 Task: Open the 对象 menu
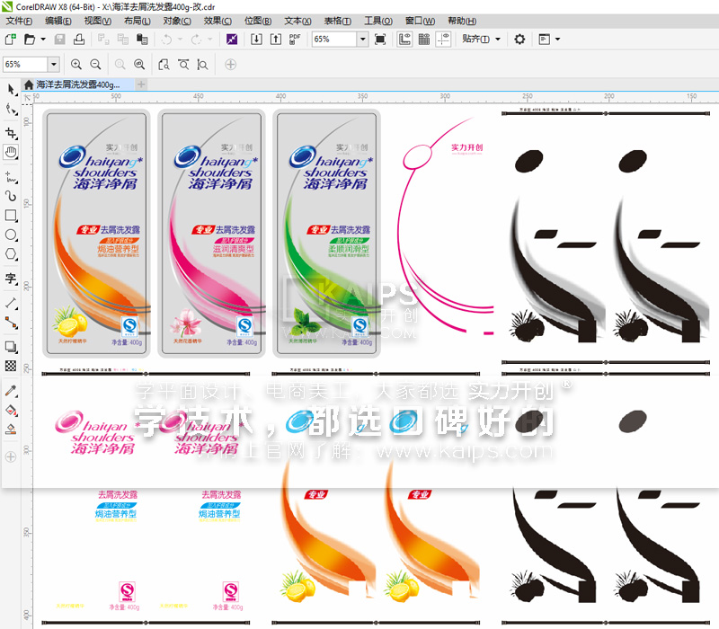[x=177, y=21]
